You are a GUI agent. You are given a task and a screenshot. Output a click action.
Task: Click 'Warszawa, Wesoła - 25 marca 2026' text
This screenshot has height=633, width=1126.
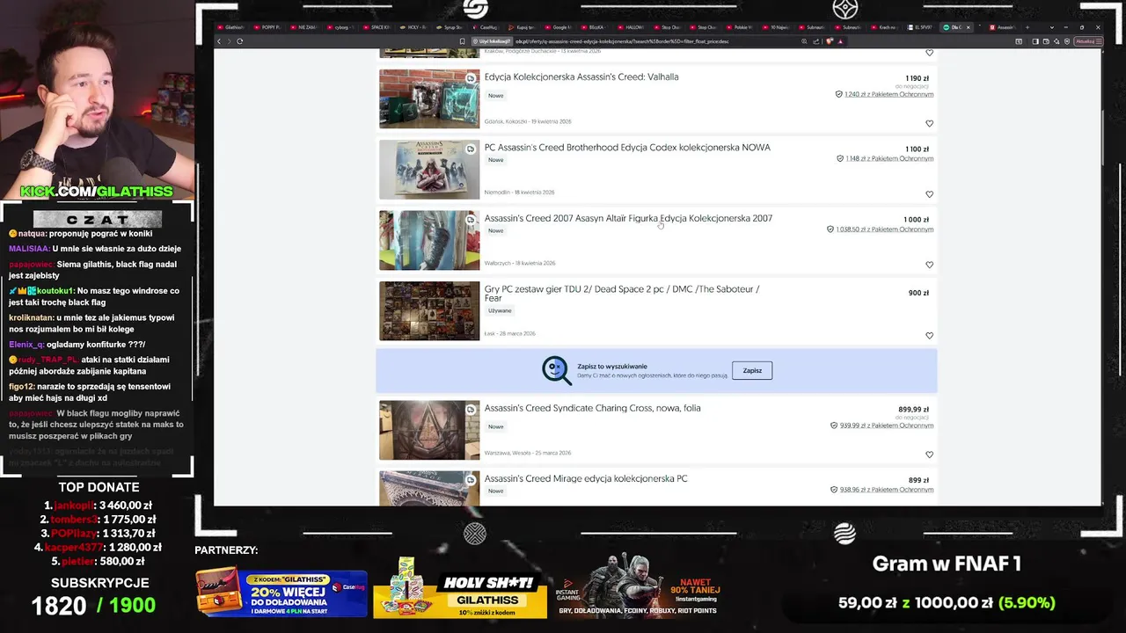(x=527, y=453)
